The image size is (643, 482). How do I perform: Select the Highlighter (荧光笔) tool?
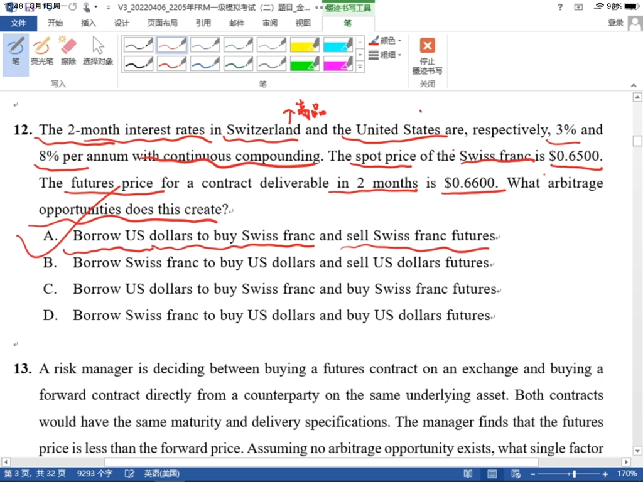[42, 51]
